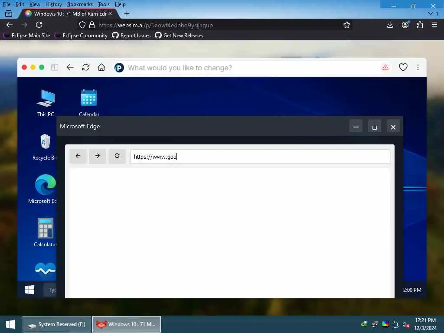Open the Calendar desktop icon
The width and height of the screenshot is (444, 333).
(89, 102)
